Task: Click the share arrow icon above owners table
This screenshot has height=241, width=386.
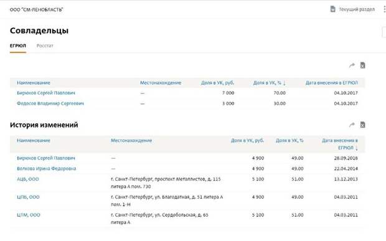Action: [352, 65]
